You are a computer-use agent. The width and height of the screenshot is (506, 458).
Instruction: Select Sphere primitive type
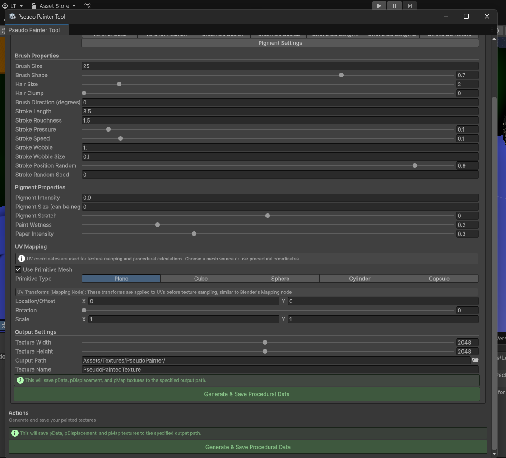coord(280,279)
